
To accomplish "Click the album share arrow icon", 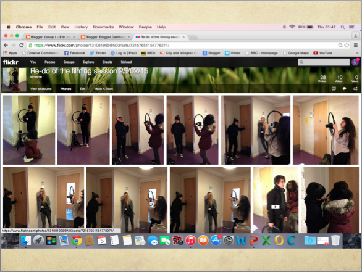I will (355, 89).
